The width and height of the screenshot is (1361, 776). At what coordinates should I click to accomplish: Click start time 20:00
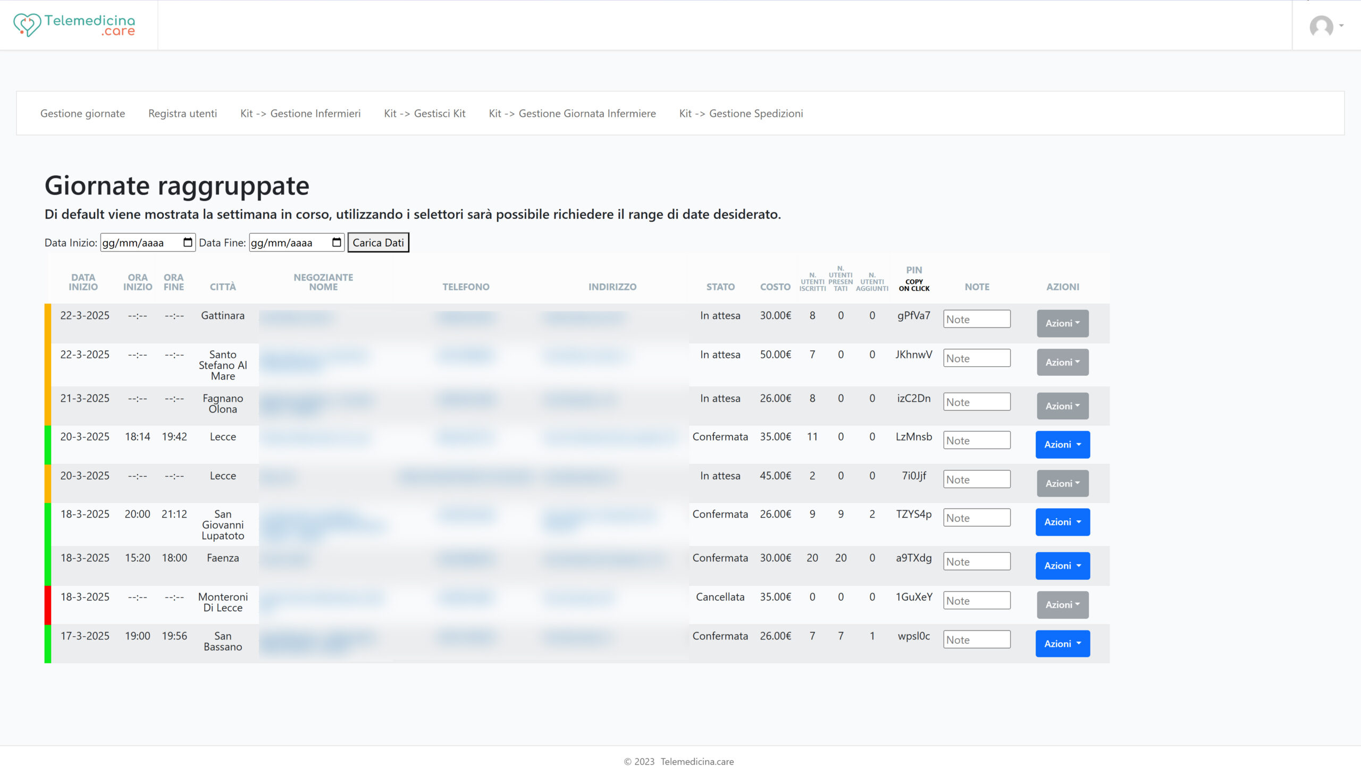click(x=137, y=514)
